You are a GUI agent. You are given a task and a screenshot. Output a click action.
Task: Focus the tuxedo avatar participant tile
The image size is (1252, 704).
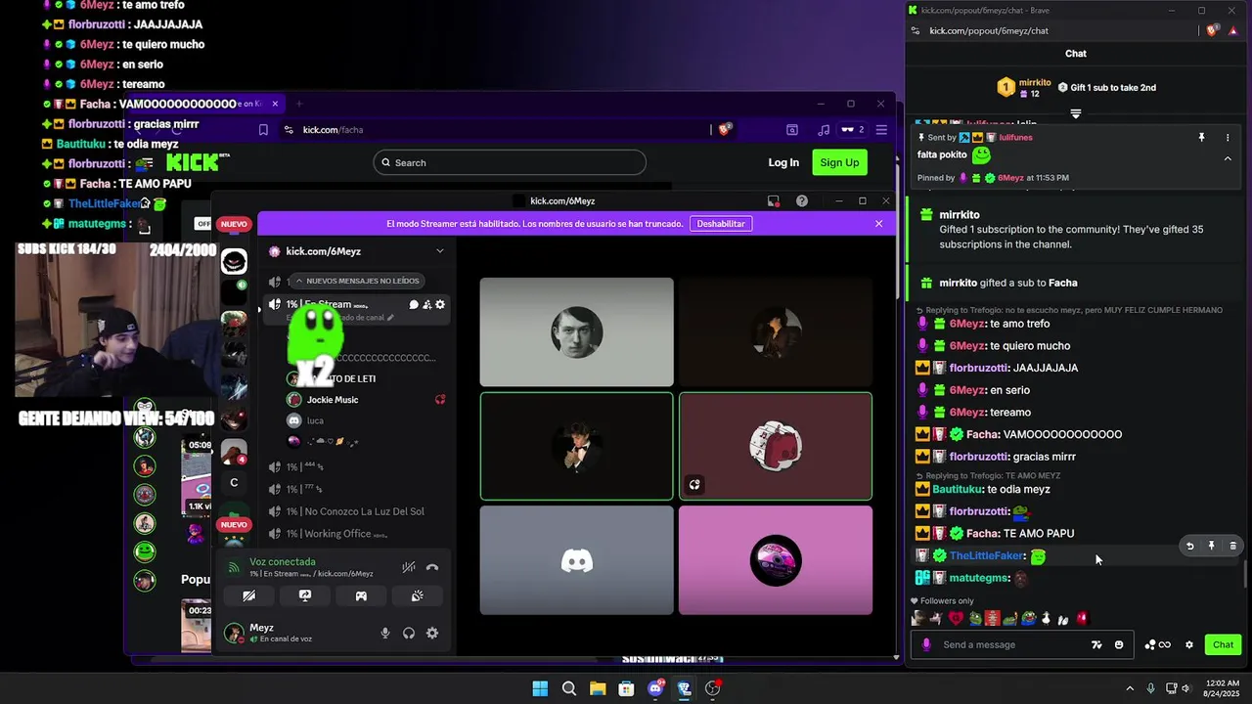click(x=577, y=446)
